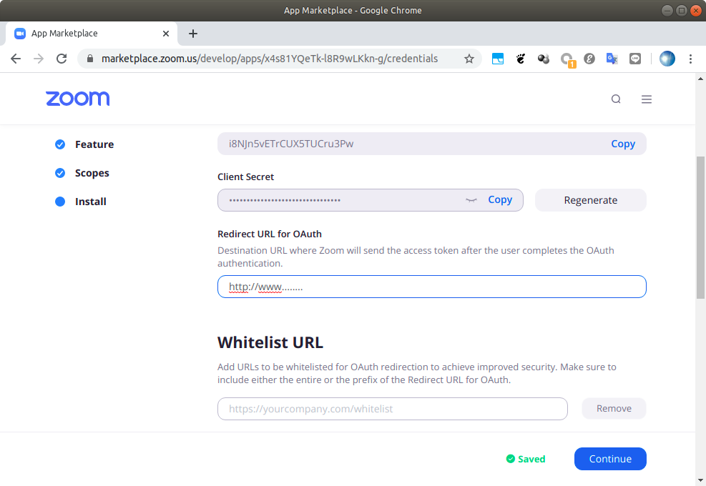Click the Saved status indicator

click(526, 459)
